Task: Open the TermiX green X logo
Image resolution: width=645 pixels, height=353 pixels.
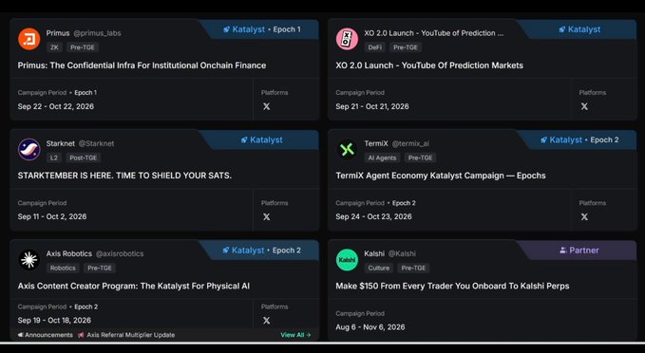Action: click(347, 149)
